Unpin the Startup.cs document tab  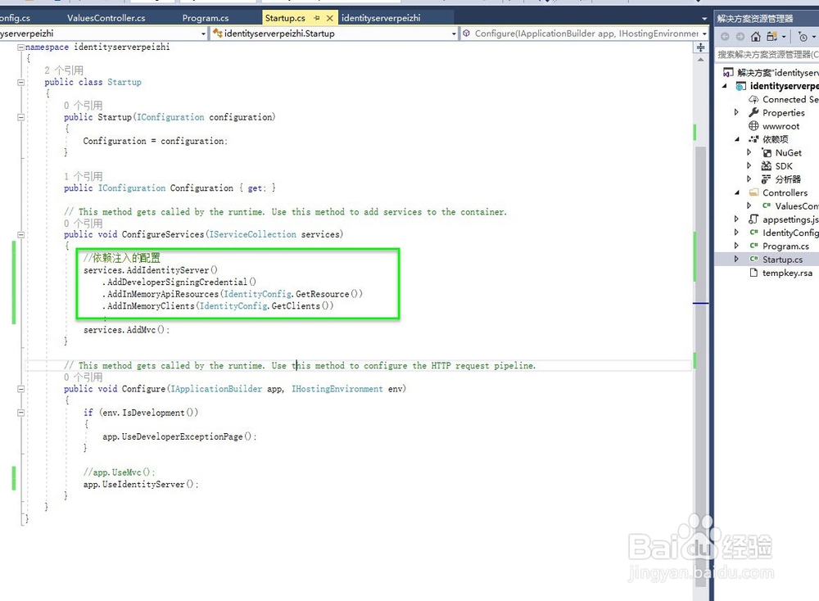click(317, 16)
